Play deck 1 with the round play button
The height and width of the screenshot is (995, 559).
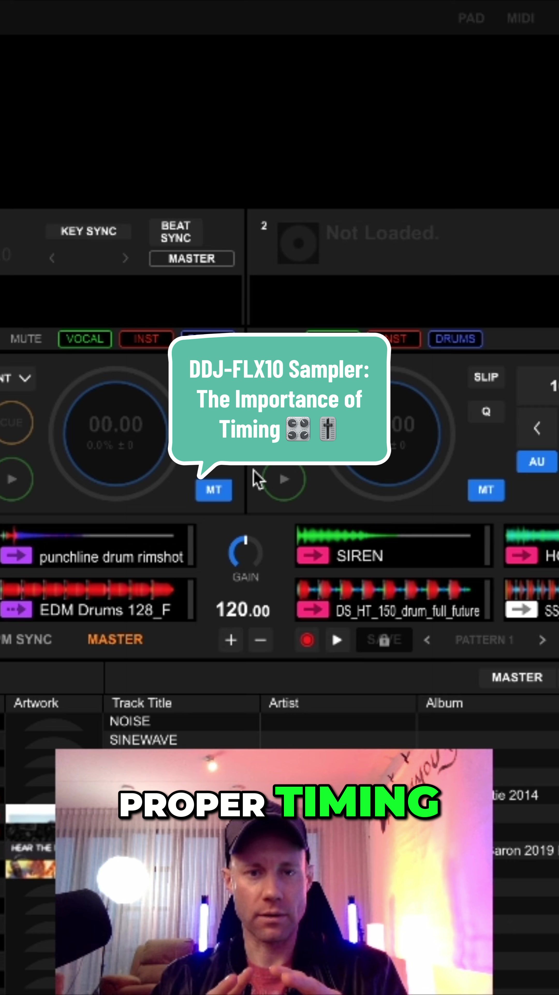(12, 479)
